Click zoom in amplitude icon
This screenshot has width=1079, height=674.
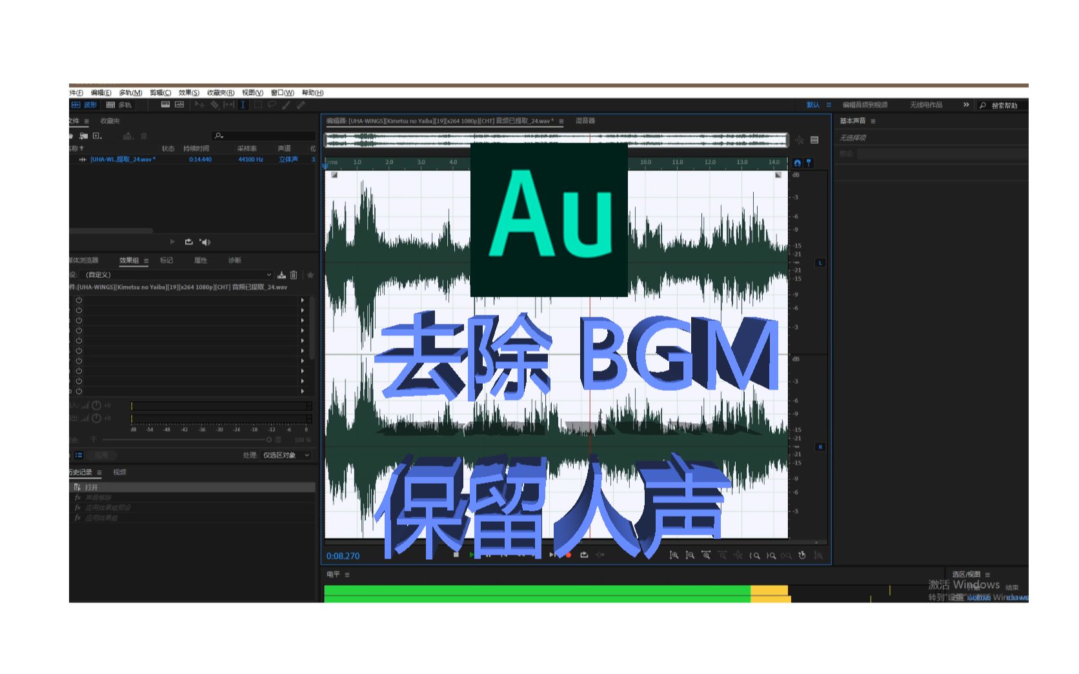(x=674, y=555)
